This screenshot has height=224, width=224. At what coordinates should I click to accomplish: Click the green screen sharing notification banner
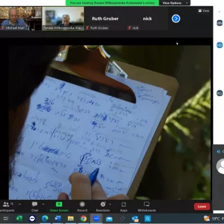point(112,3)
